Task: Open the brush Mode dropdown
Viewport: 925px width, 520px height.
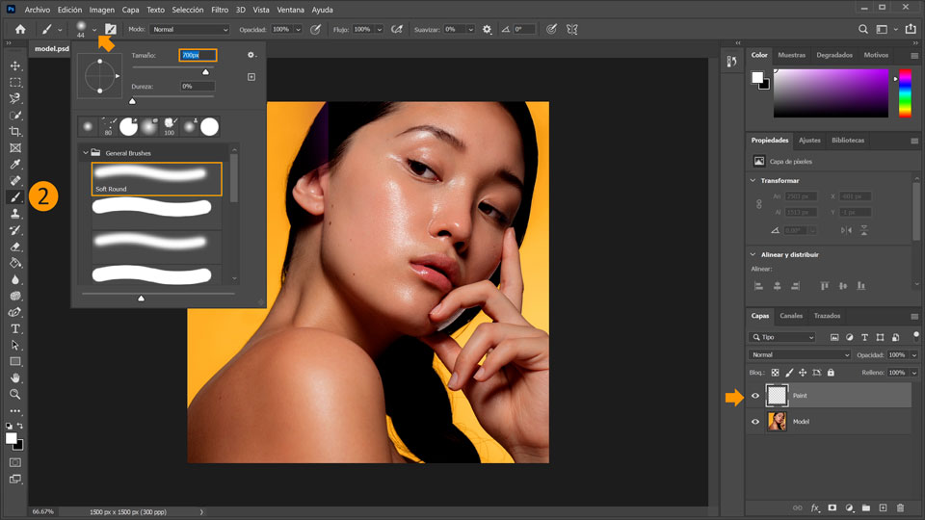Action: coord(190,30)
